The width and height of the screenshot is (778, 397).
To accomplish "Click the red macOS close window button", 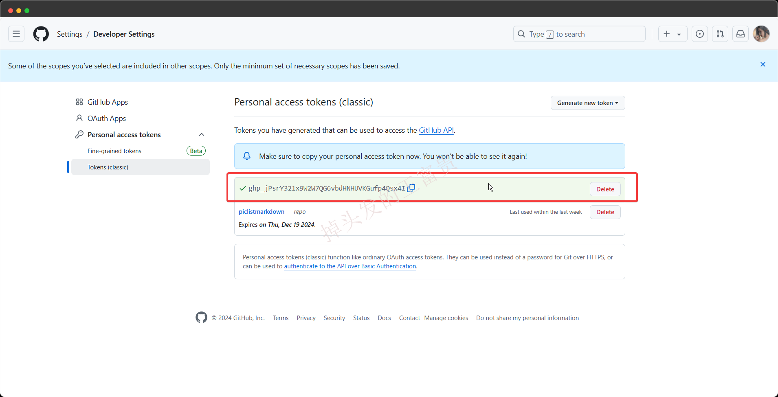I will coord(11,11).
